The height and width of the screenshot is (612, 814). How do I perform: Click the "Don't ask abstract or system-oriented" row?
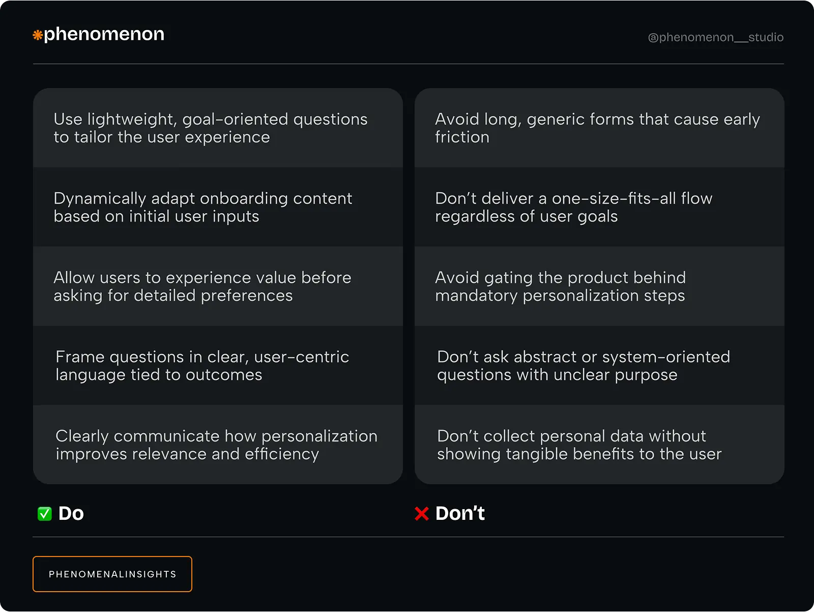click(599, 366)
